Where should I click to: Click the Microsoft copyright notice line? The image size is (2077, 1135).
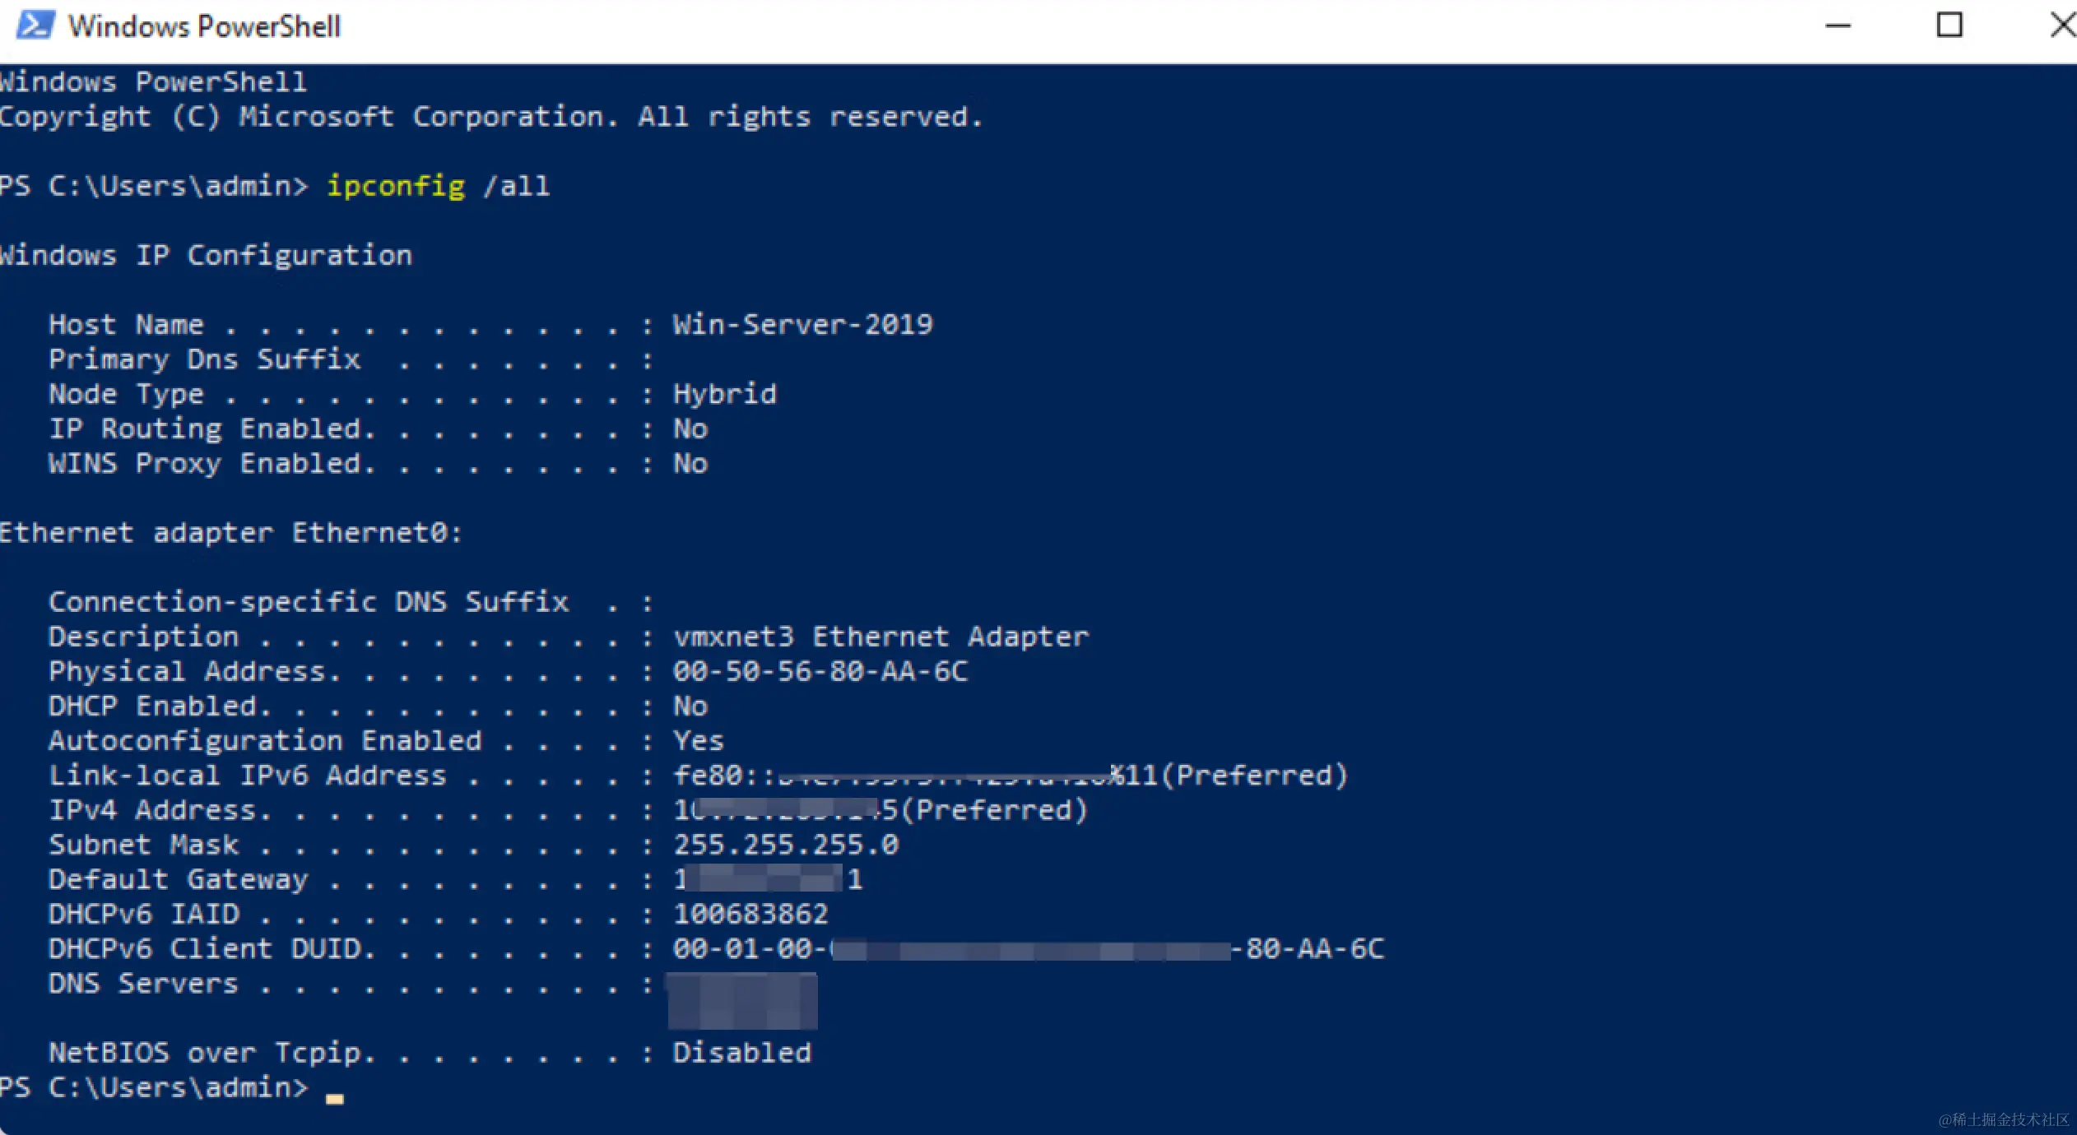pos(490,117)
